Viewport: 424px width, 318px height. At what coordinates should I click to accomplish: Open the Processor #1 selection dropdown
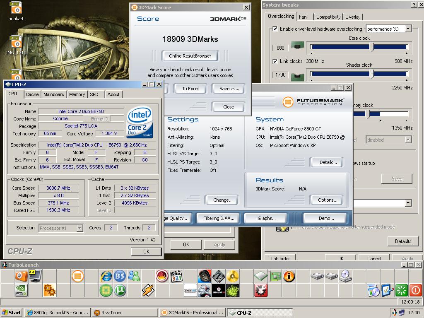[79, 228]
